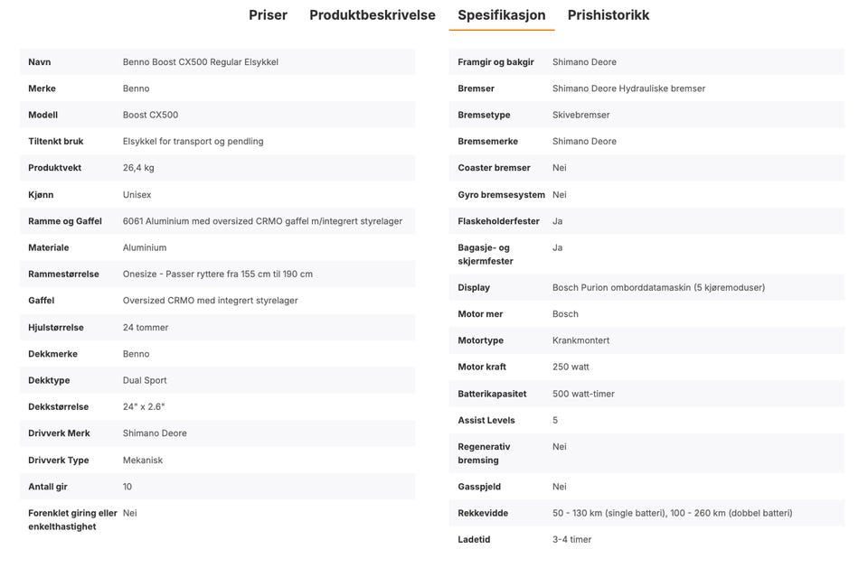Select the Antall gir value 10

click(x=127, y=487)
